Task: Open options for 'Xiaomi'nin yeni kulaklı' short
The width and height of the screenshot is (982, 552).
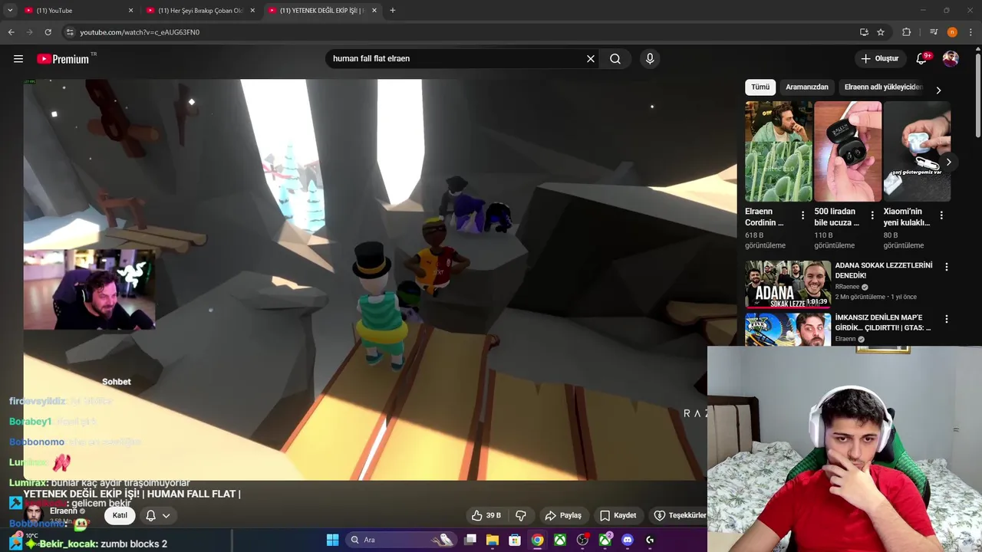Action: [941, 215]
